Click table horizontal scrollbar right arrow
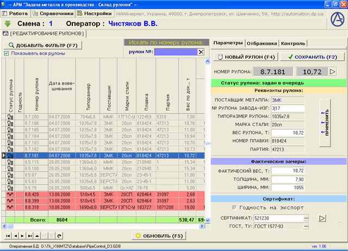Viewport: 348px width, 251px height. click(202, 226)
